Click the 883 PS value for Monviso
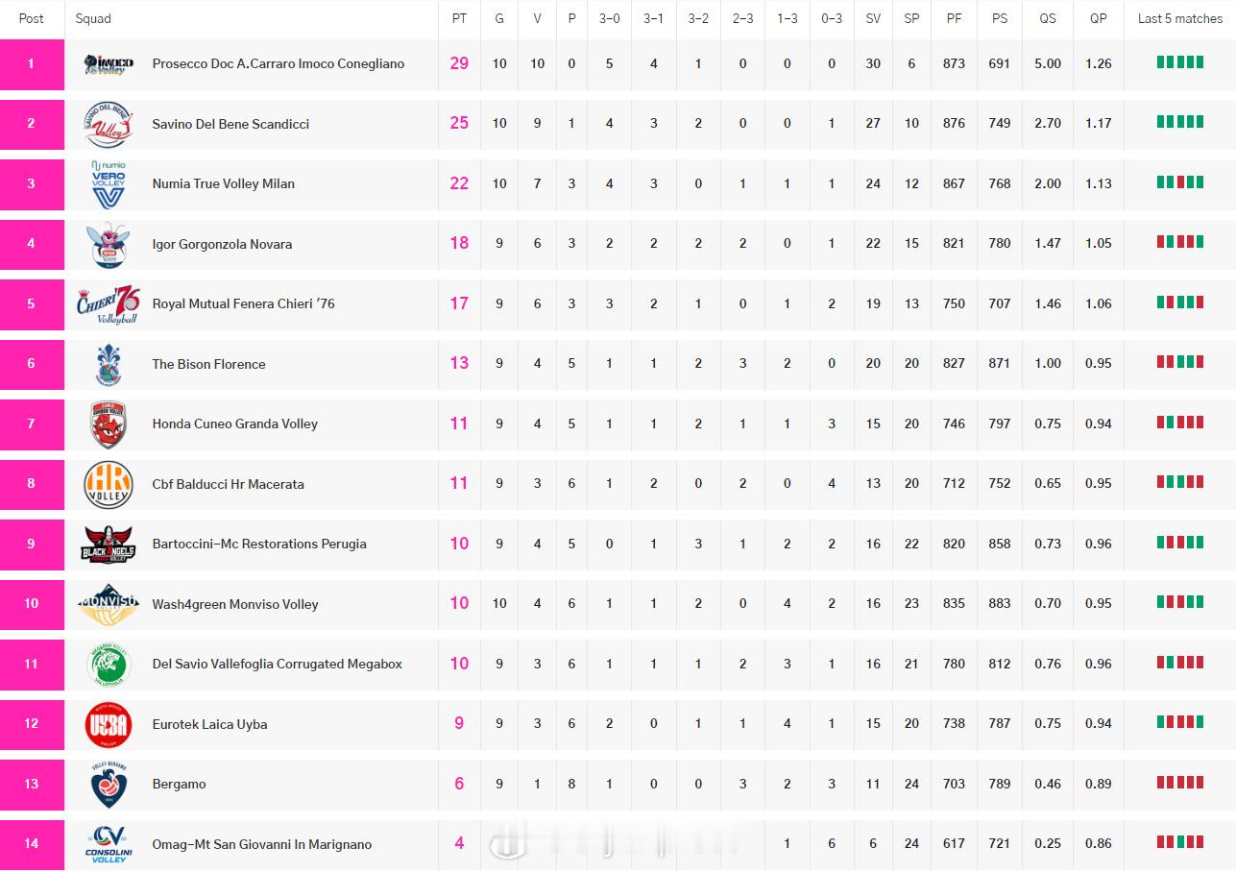The width and height of the screenshot is (1236, 872). [1000, 604]
